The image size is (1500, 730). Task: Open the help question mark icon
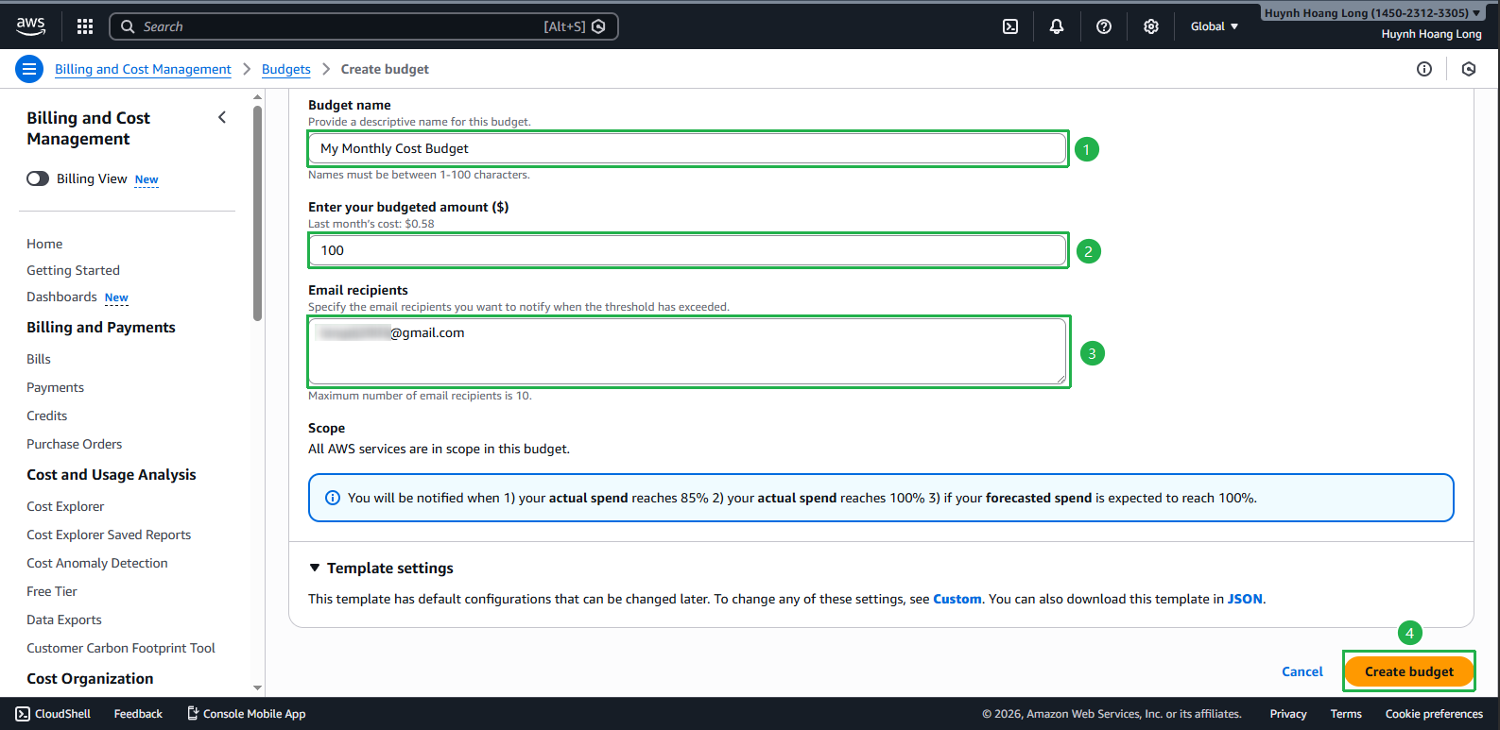[1103, 26]
